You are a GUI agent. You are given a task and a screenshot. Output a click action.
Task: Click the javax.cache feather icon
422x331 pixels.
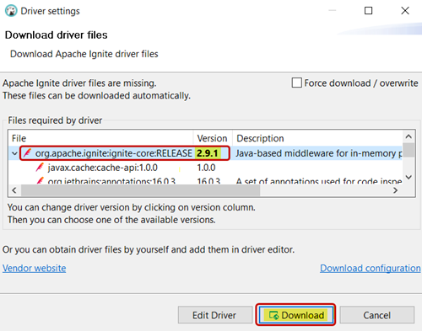pyautogui.click(x=40, y=168)
